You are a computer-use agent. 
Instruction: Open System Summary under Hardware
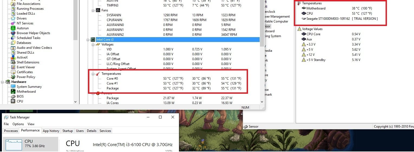[x=29, y=87]
